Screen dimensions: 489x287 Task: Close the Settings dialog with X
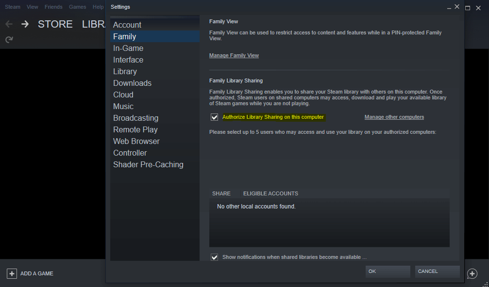click(457, 7)
